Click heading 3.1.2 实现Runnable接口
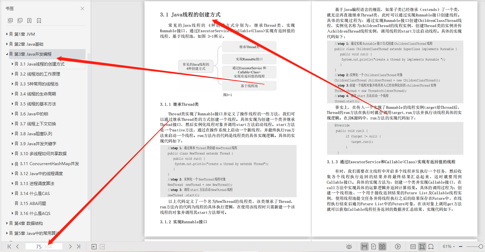The image size is (485, 252). 184,222
